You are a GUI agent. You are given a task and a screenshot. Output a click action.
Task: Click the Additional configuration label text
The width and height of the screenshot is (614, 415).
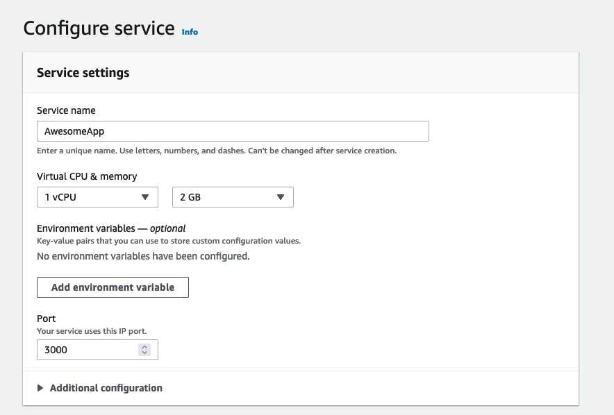(106, 388)
